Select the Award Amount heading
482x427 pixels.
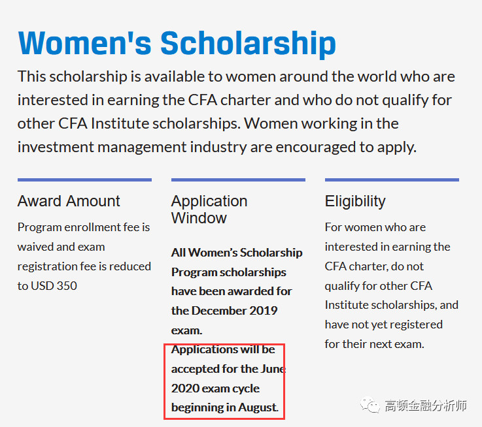(x=69, y=201)
